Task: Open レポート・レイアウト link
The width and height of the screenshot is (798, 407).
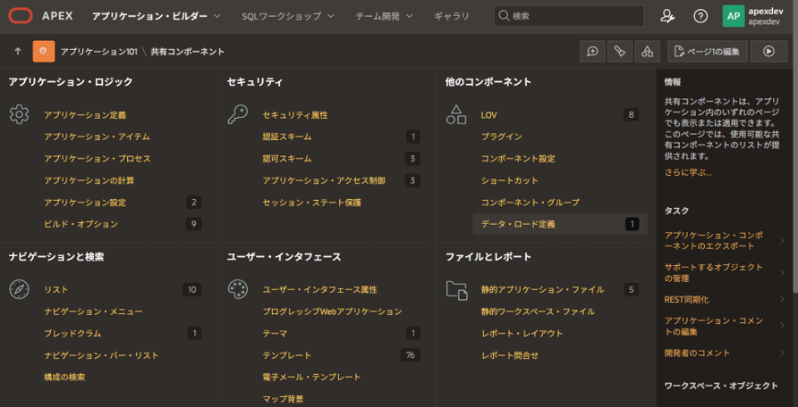Action: (x=522, y=334)
